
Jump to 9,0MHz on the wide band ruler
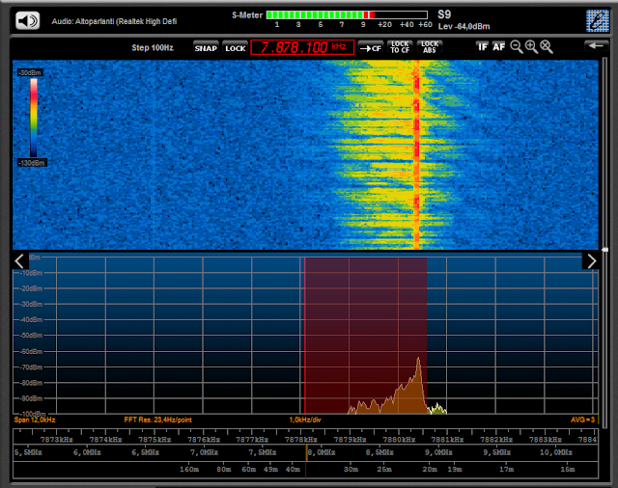(x=438, y=452)
